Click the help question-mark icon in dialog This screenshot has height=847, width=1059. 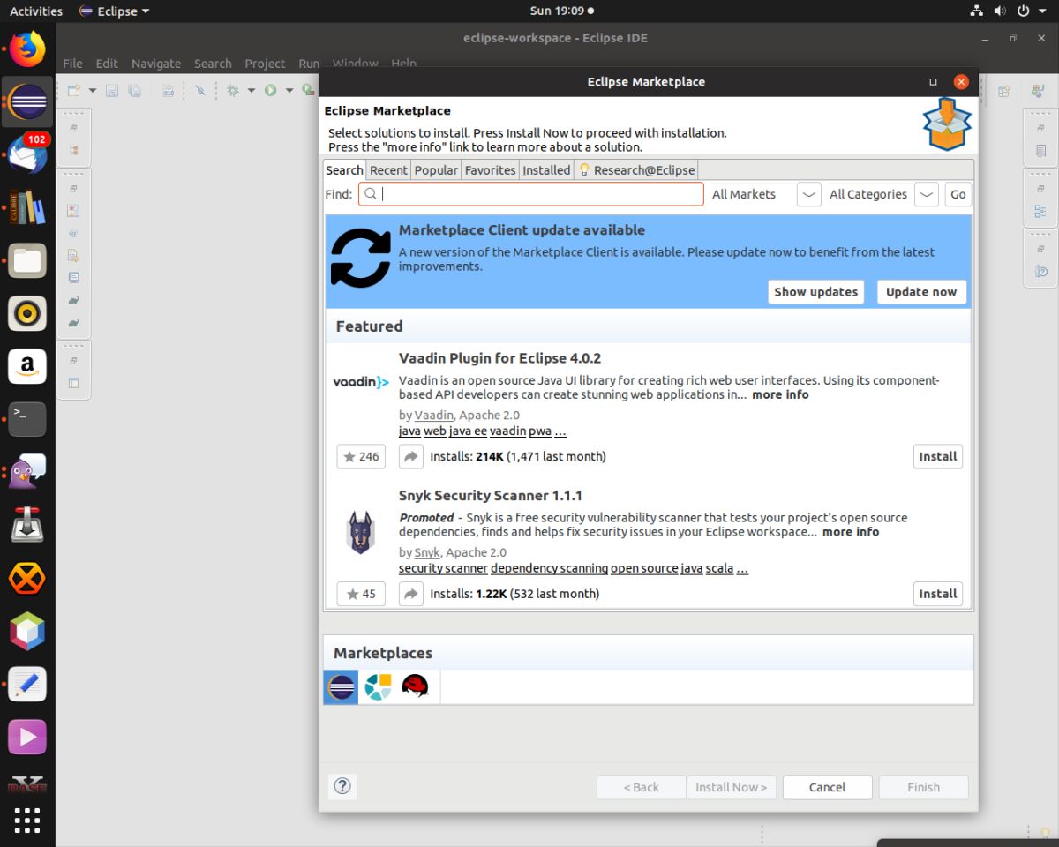342,786
